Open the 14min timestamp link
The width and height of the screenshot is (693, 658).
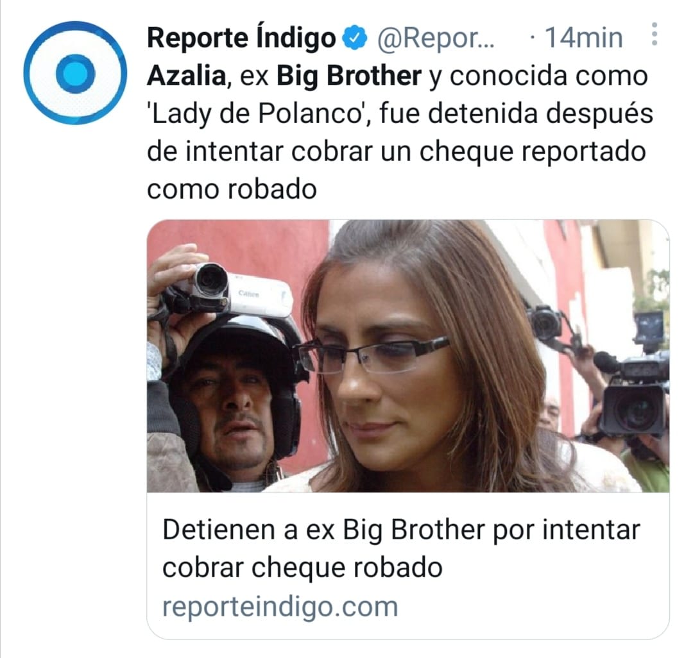point(584,38)
